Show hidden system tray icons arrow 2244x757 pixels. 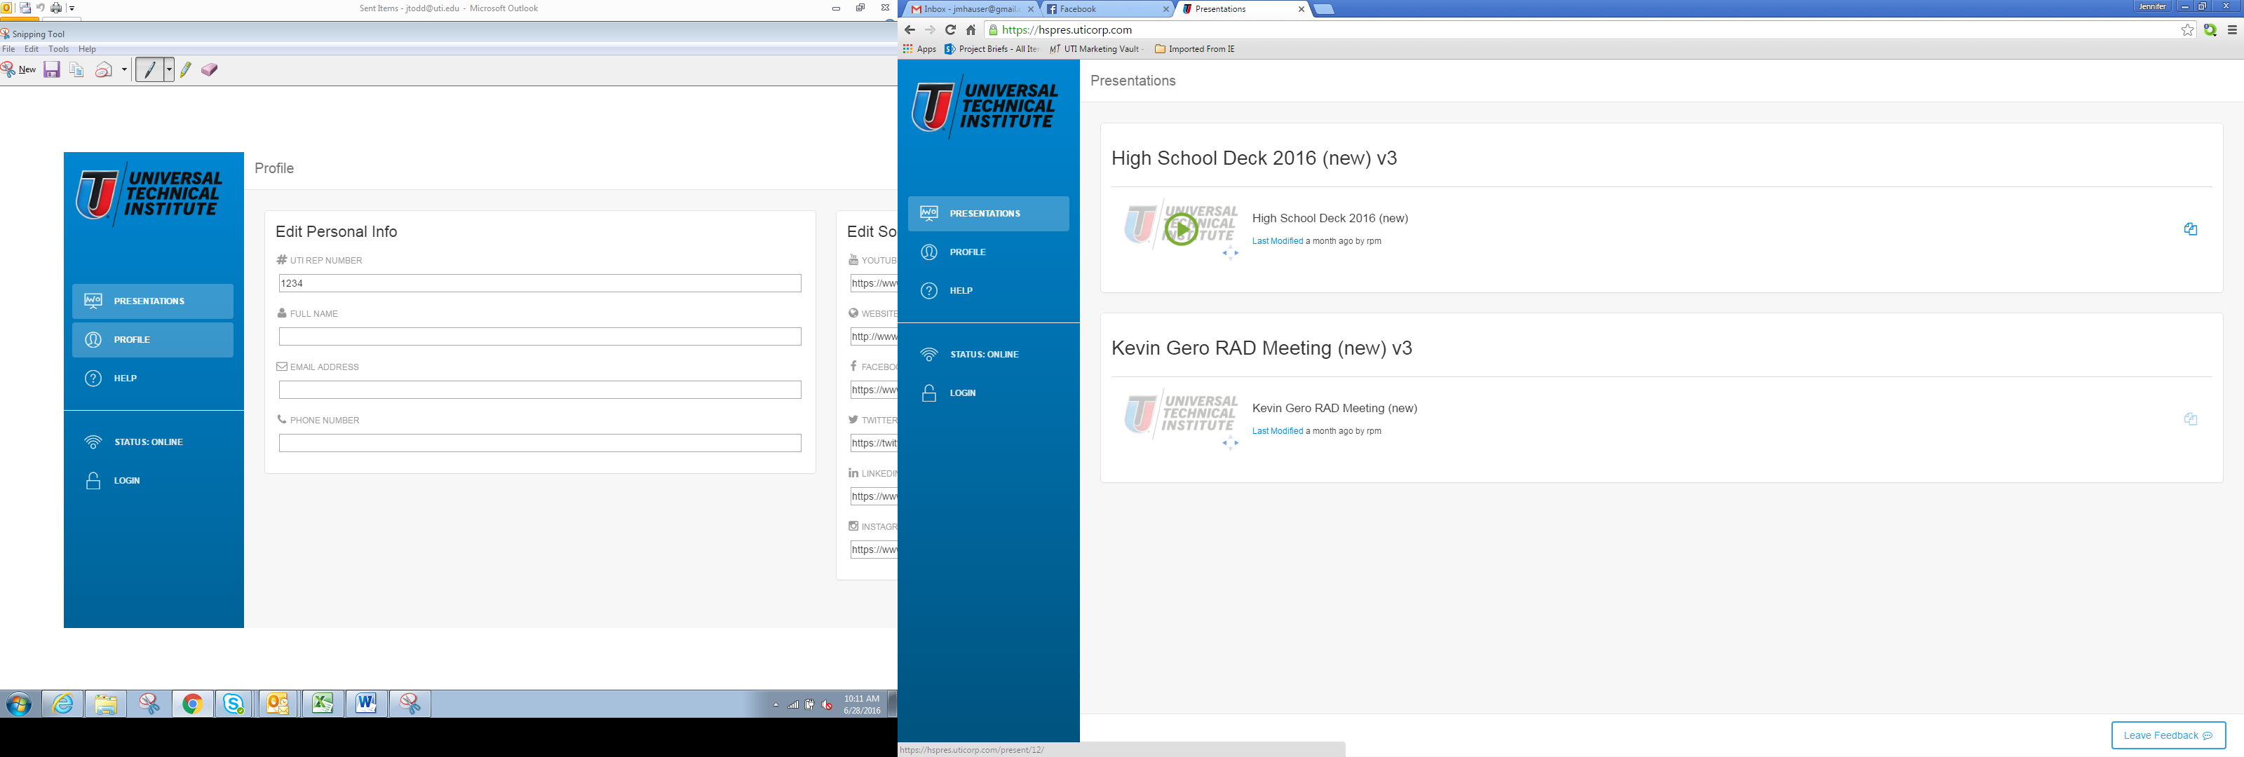click(x=776, y=704)
